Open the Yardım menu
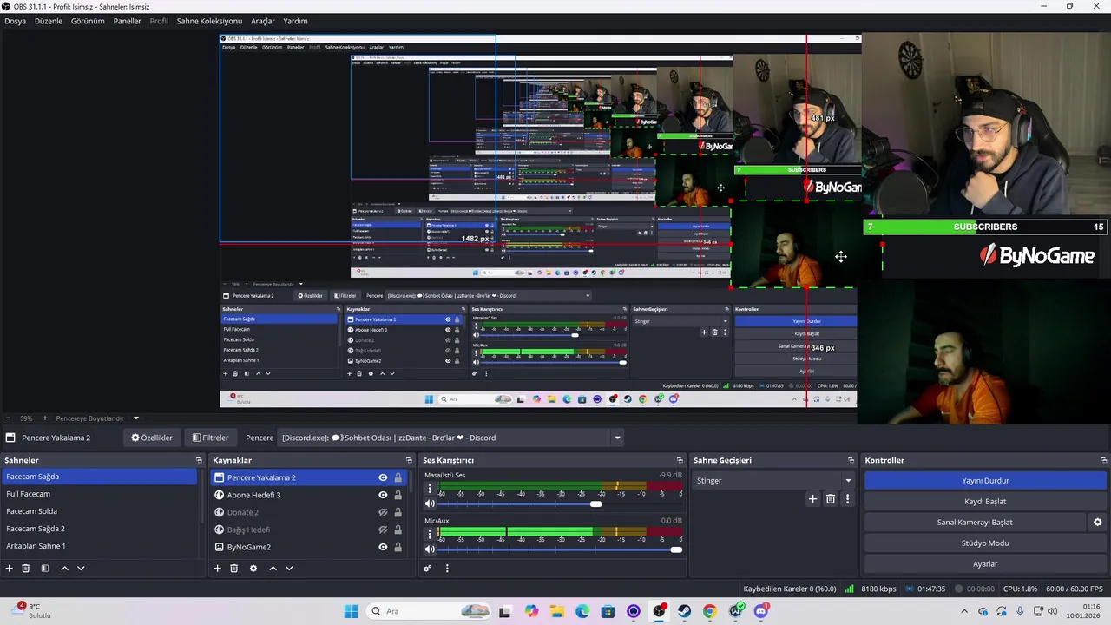1111x625 pixels. [x=295, y=21]
